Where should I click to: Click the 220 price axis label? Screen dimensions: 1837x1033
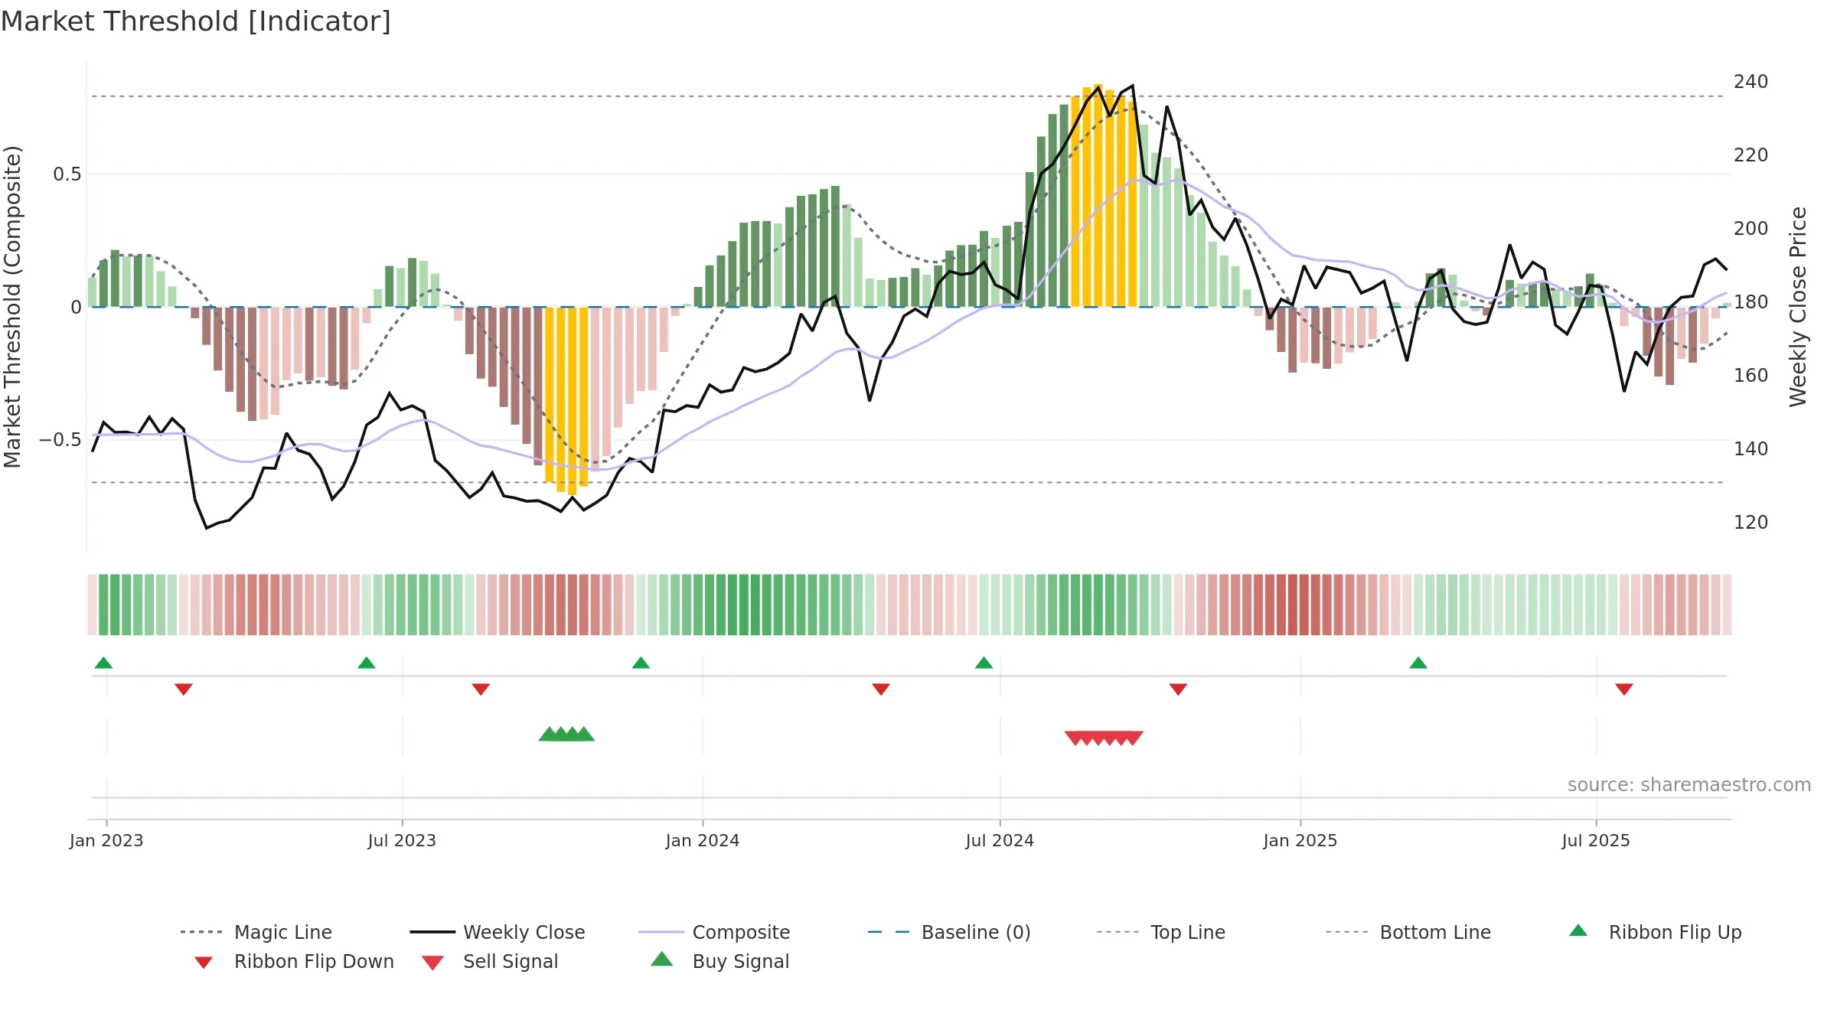[x=1751, y=155]
